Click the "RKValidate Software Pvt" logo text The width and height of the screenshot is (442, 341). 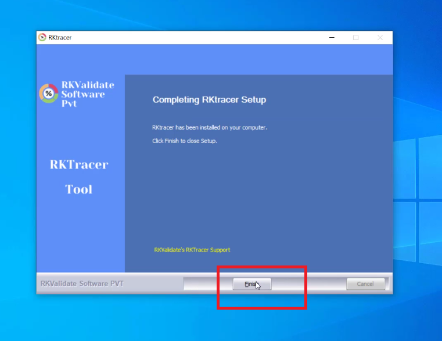click(x=88, y=94)
